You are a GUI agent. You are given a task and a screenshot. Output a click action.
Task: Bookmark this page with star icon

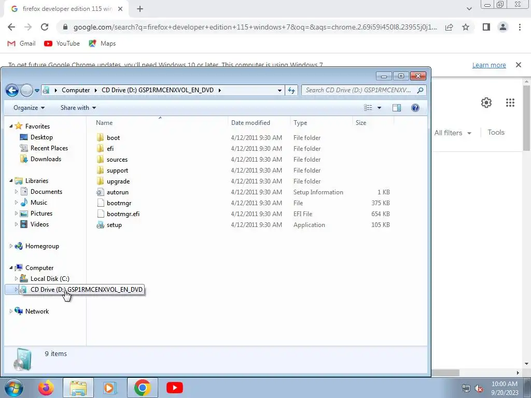pos(466,27)
